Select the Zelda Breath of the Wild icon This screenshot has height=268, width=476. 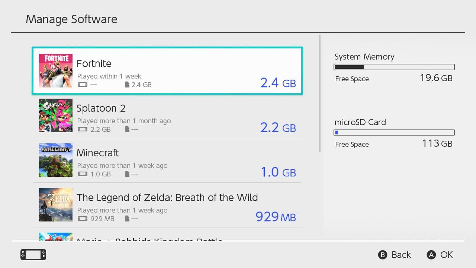(56, 205)
